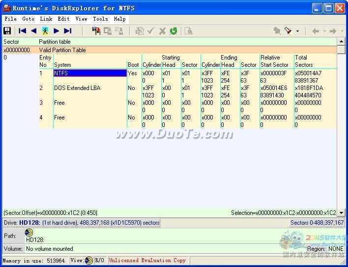Click the Memory in use status text
The height and width of the screenshot is (267, 348).
pyautogui.click(x=33, y=260)
